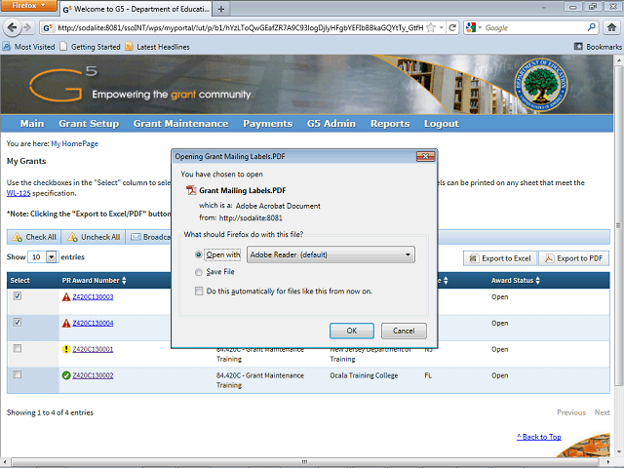Click the Next pagination link

[x=603, y=412]
